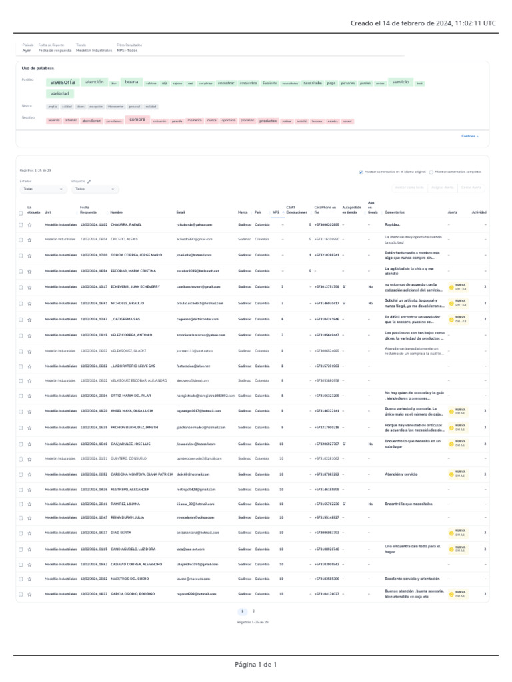This screenshot has width=512, height=682.
Task: Enable Mostrar comentarios completos
Action: point(431,172)
